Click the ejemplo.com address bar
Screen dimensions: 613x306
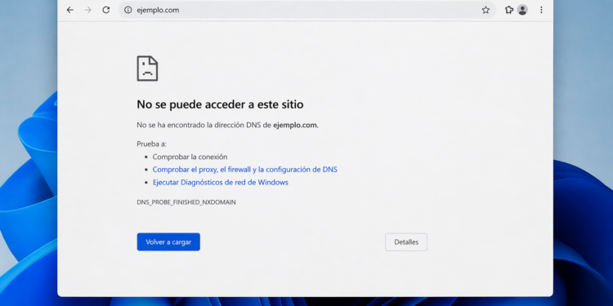[x=307, y=10]
